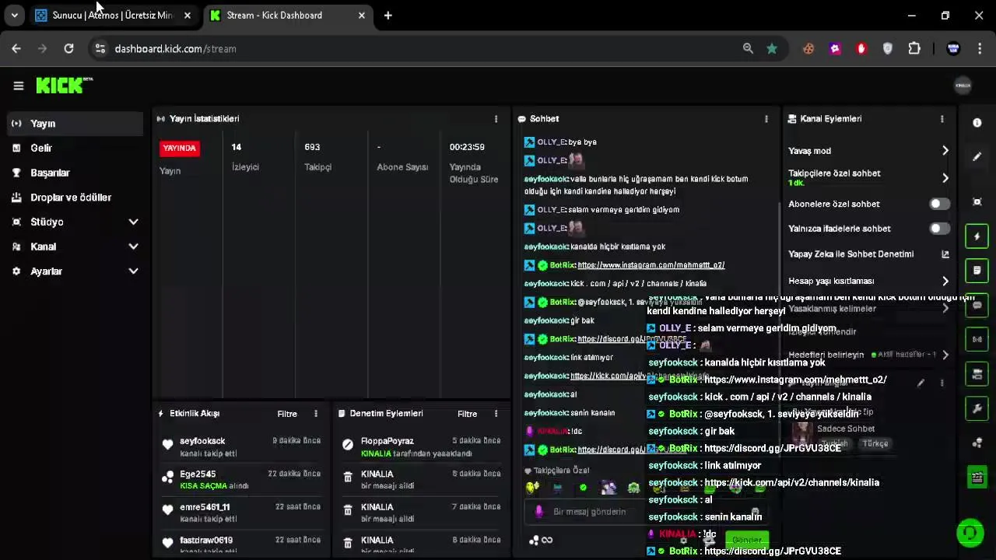Click YAYINDA live status badge
This screenshot has width=996, height=560.
tap(180, 148)
